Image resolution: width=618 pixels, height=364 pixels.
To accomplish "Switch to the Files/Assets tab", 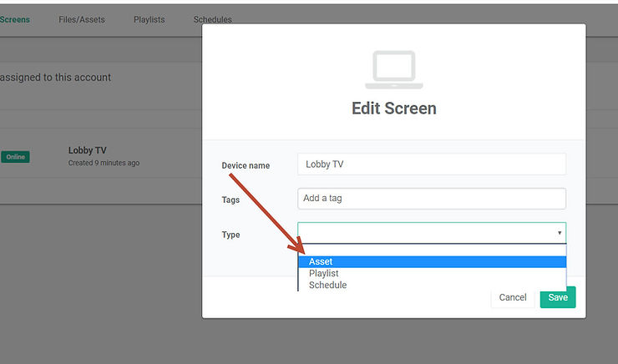I will tap(82, 19).
